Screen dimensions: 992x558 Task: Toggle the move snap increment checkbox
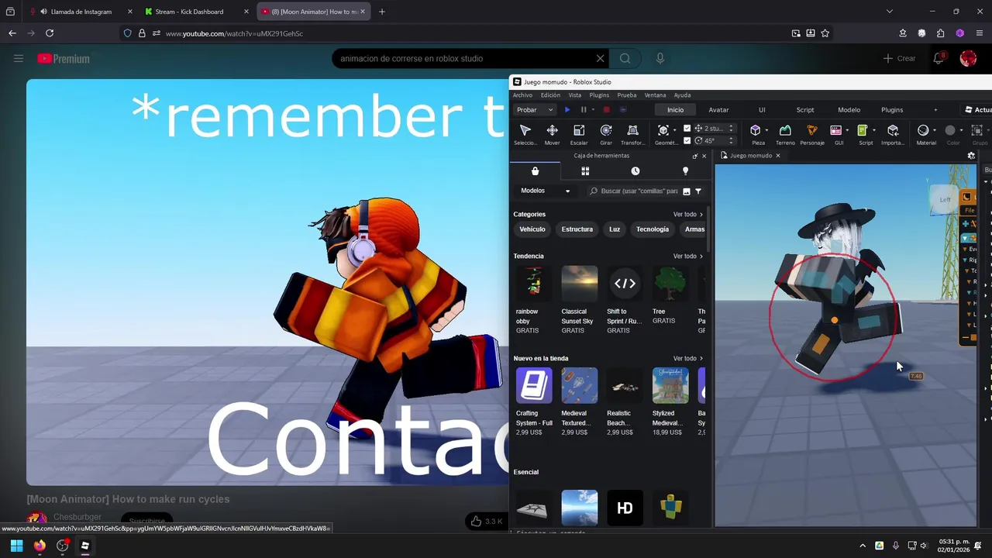pos(687,129)
